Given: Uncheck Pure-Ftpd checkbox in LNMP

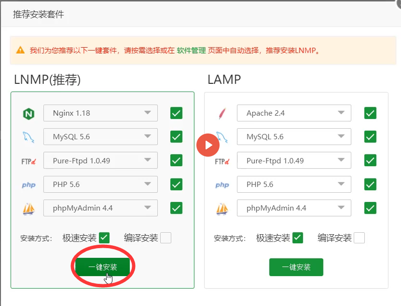Looking at the screenshot, I should [x=176, y=160].
